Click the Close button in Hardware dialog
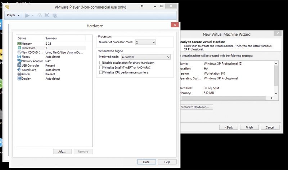This screenshot has height=170, width=288. coord(147,162)
